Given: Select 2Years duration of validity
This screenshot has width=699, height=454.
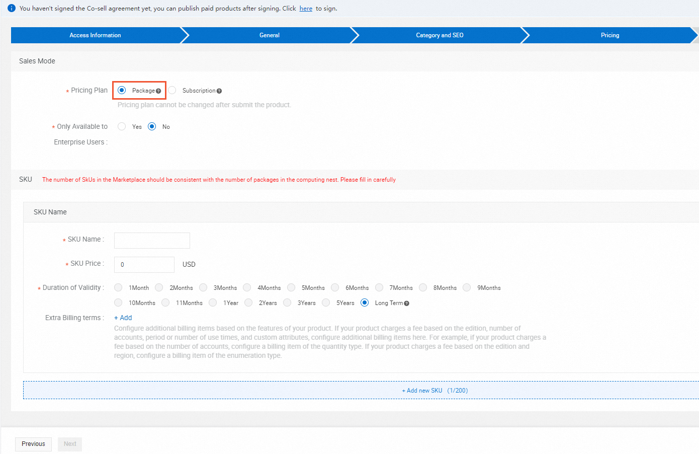Looking at the screenshot, I should 248,302.
